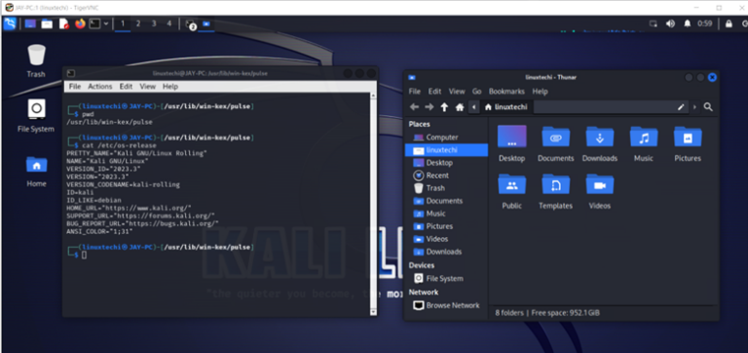Image resolution: width=748 pixels, height=353 pixels.
Task: Click the 0:59 panel clock
Action: pos(705,23)
